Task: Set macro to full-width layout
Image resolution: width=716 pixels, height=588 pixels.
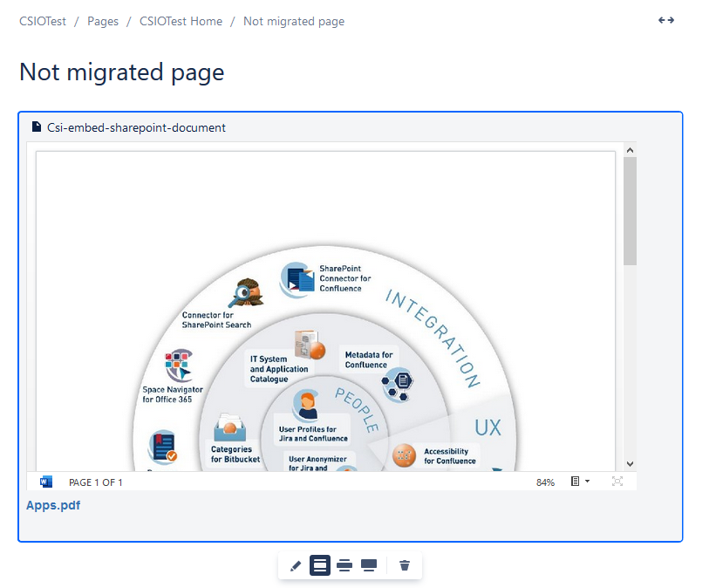Action: tap(369, 565)
